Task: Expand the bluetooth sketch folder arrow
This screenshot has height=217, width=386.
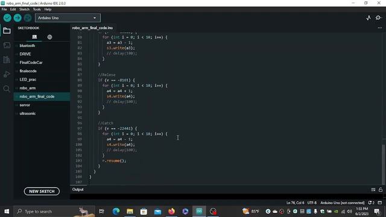Action: (16, 46)
